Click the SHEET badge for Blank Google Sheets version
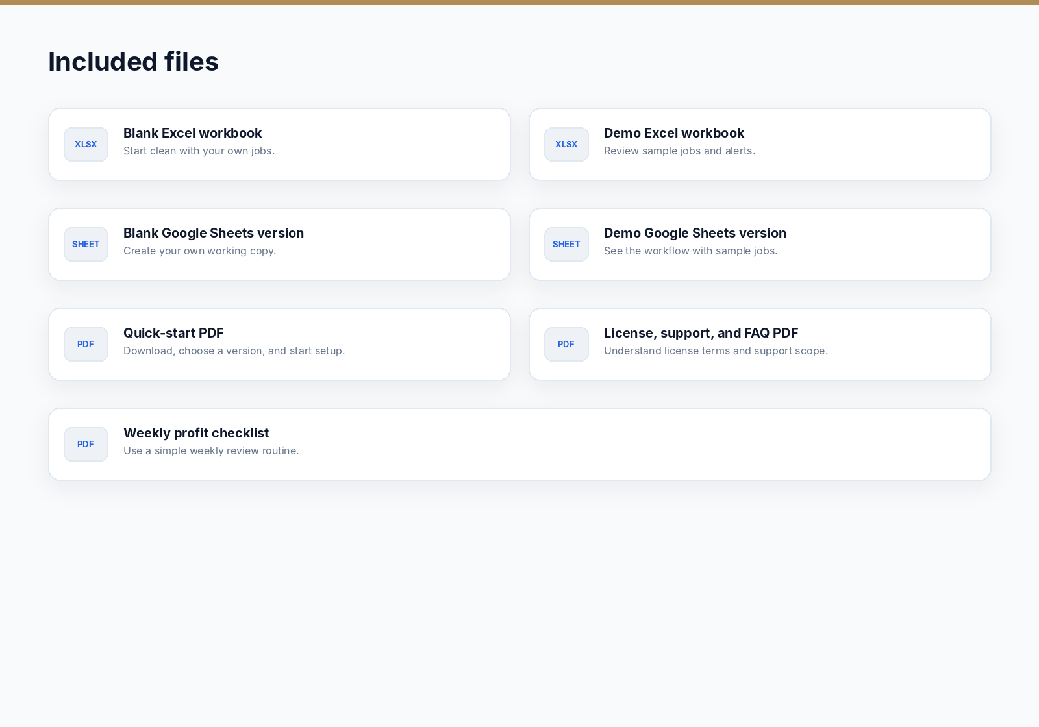Image resolution: width=1039 pixels, height=727 pixels. pos(86,244)
